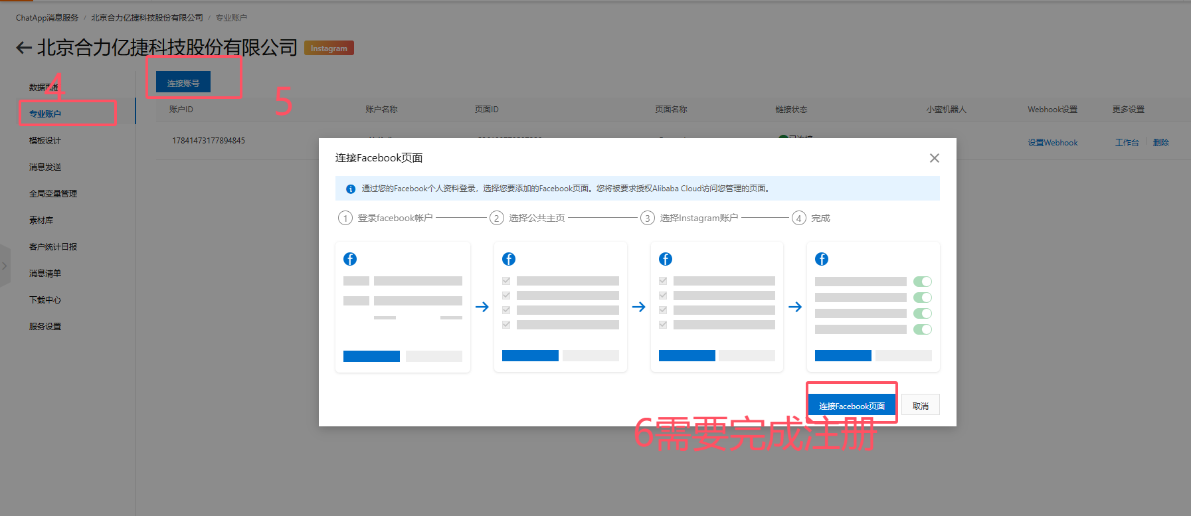Click arrow between first and second cards
The height and width of the screenshot is (516, 1191).
click(x=482, y=307)
